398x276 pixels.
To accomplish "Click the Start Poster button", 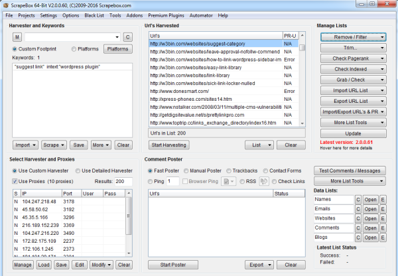I will [x=173, y=265].
